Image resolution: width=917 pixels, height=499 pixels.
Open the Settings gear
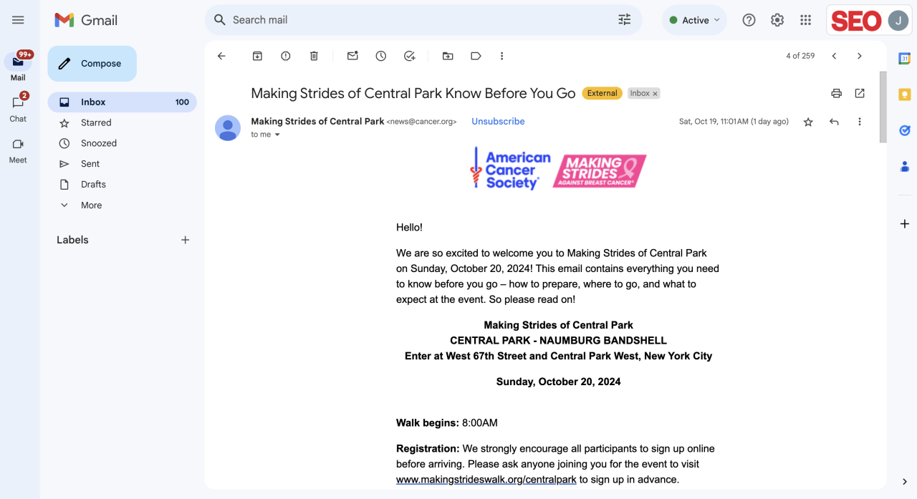[x=777, y=20]
